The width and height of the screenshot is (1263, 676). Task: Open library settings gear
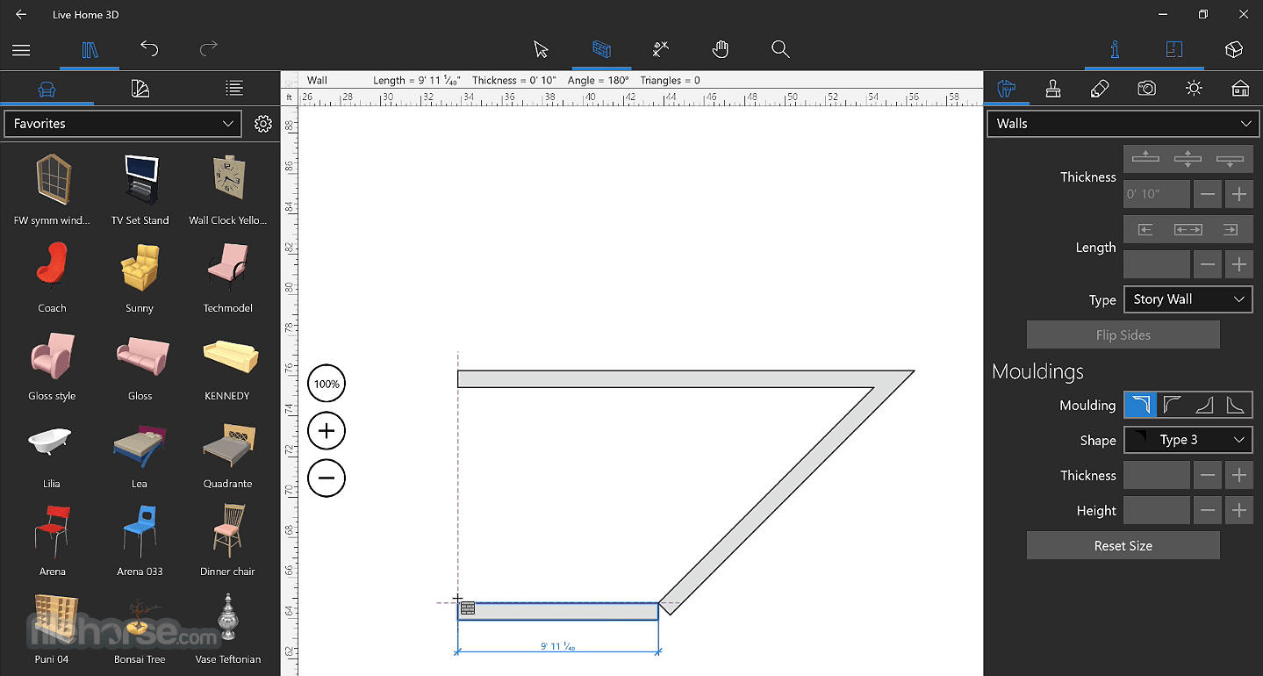263,124
